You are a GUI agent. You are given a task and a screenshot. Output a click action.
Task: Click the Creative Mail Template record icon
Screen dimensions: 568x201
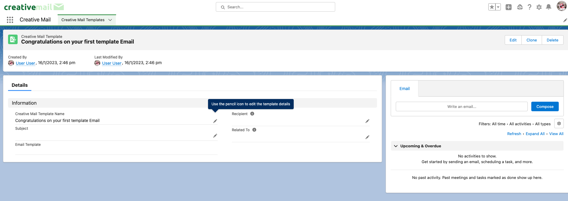[13, 39]
